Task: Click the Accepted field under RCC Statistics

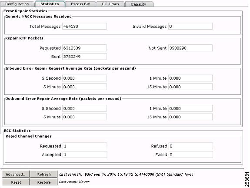Action: tap(85, 154)
